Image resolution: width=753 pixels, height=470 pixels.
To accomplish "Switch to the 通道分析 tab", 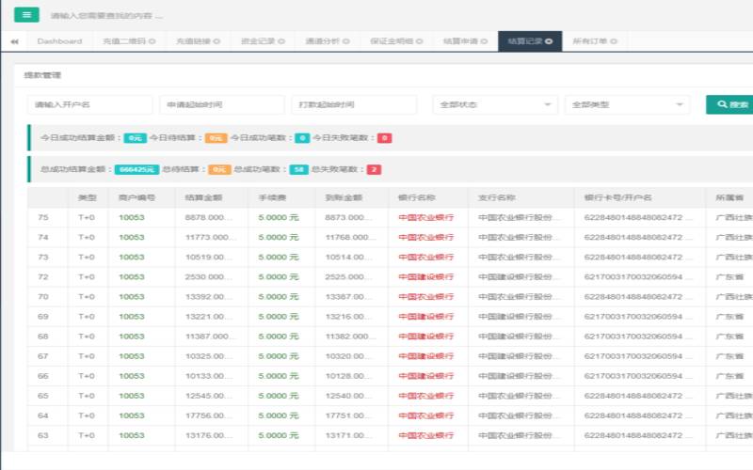I will click(323, 41).
